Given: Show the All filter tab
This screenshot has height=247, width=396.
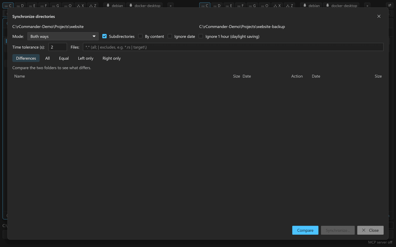Looking at the screenshot, I should point(47,58).
